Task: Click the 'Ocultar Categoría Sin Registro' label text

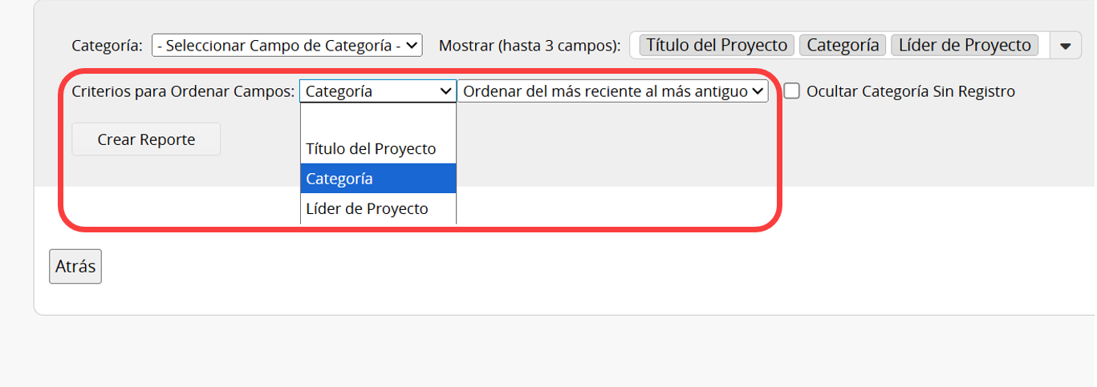Action: click(x=911, y=91)
